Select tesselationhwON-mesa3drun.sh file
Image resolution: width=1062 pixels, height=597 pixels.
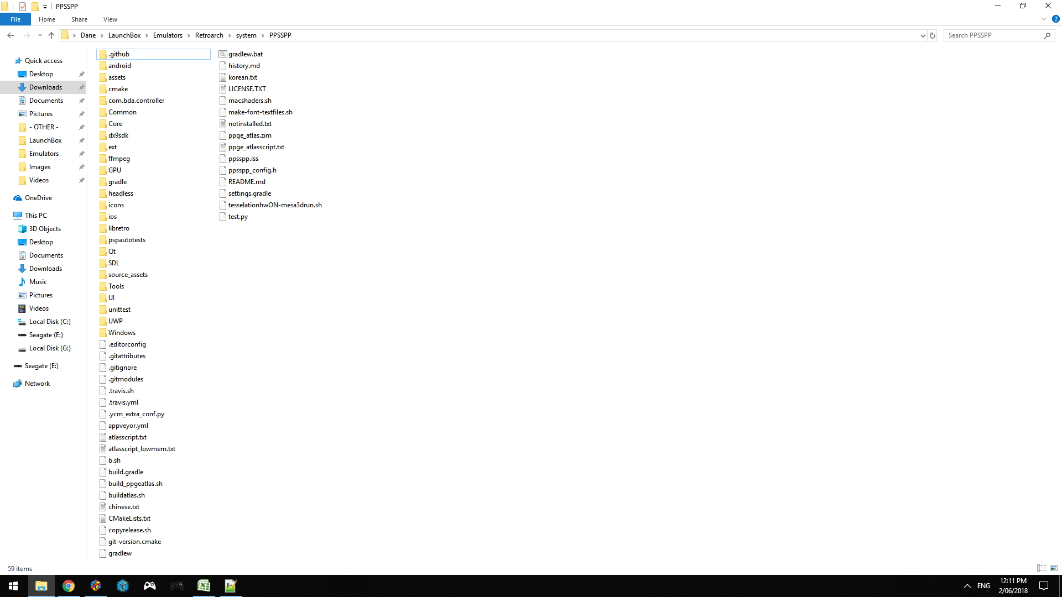pyautogui.click(x=275, y=205)
